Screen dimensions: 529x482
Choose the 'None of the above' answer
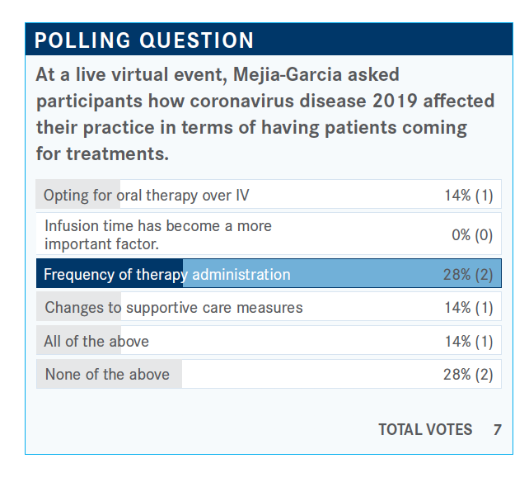click(107, 374)
